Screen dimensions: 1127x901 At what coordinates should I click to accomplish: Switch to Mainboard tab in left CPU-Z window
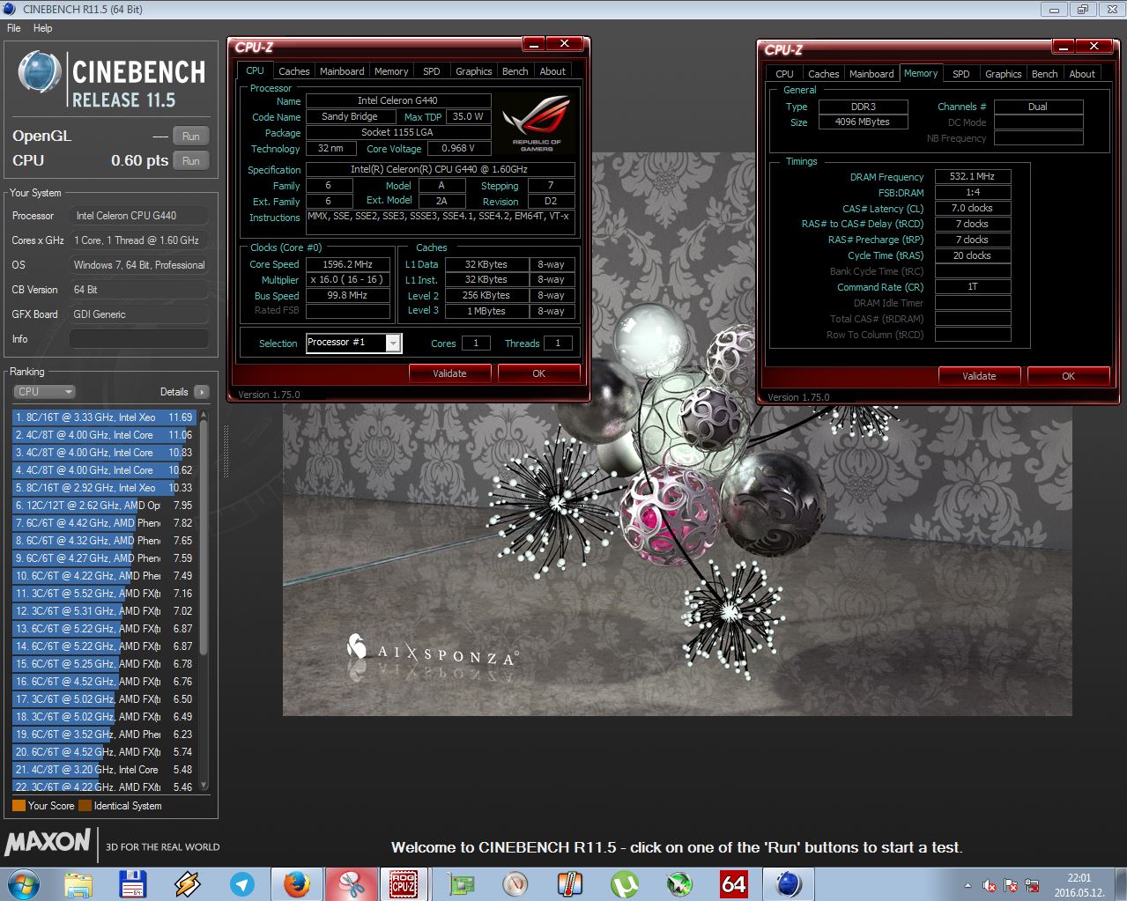click(342, 71)
